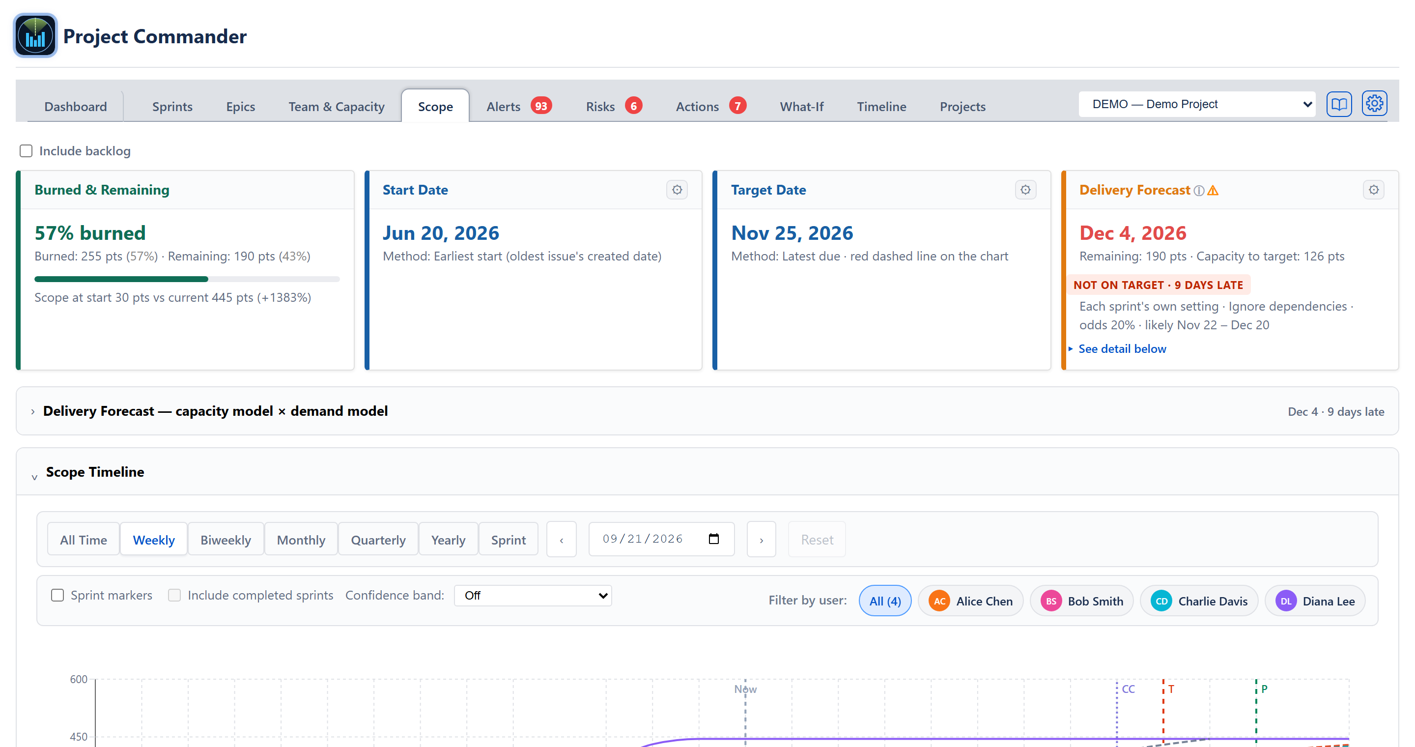Filter timeline by Diana Lee
1415x747 pixels.
1314,601
